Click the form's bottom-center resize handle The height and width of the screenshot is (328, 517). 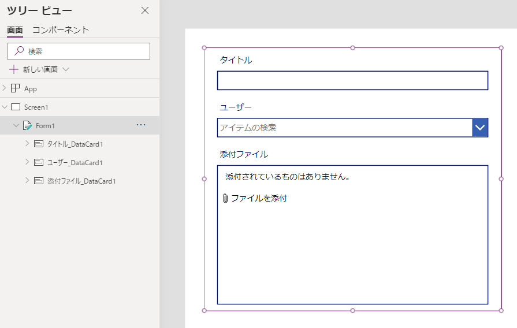point(353,311)
